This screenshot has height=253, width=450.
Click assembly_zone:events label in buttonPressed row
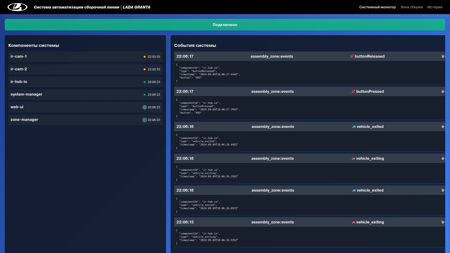(272, 91)
